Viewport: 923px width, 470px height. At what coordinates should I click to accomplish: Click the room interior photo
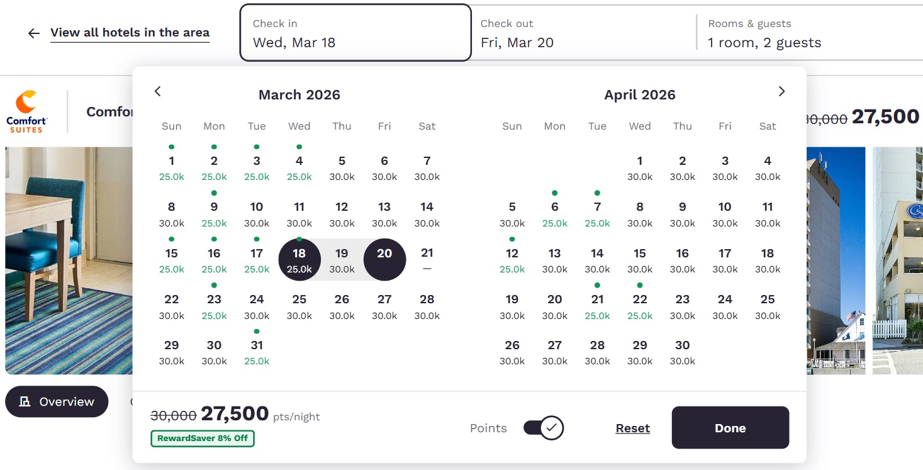pyautogui.click(x=69, y=260)
